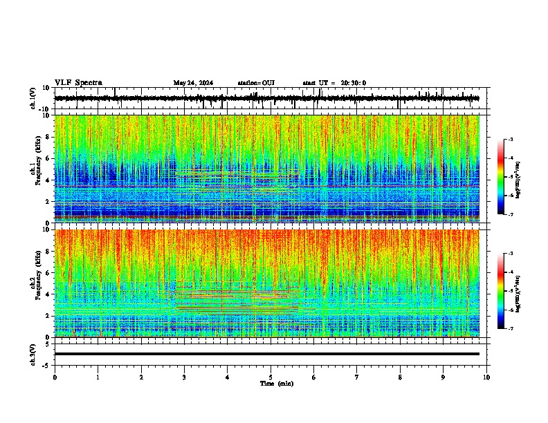Click the ch.1 frequency spectrogram panel
Viewport: 548px width, 423px height.
coord(266,169)
